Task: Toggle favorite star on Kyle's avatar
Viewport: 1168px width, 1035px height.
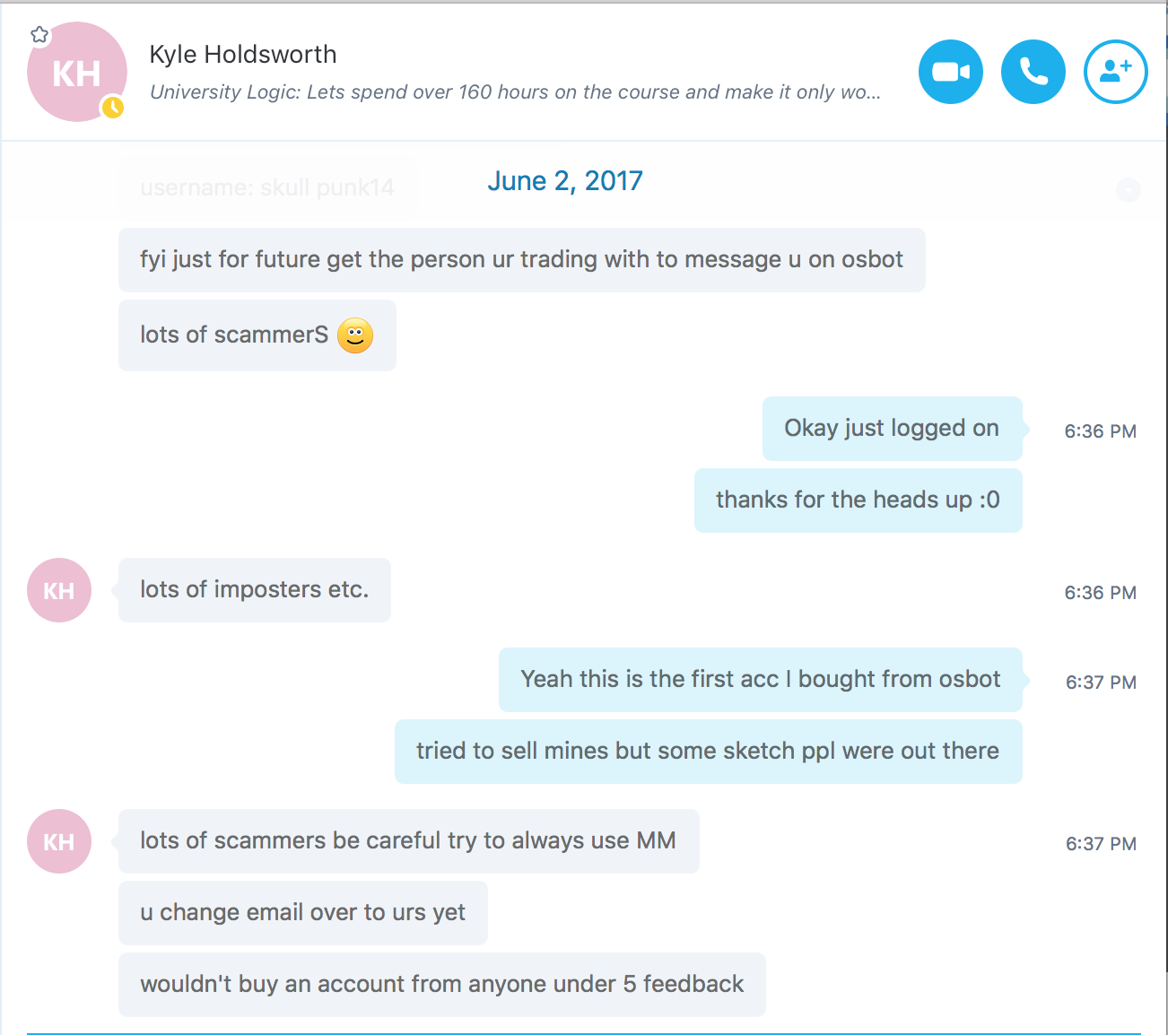Action: (39, 35)
